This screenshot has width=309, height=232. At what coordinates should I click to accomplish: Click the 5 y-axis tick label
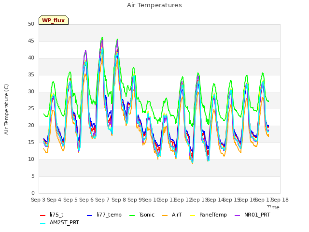[33, 176]
